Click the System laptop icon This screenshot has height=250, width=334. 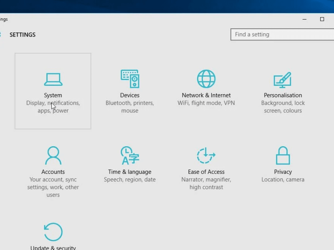(x=53, y=79)
